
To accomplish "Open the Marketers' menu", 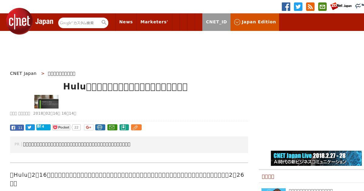I will (x=154, y=22).
